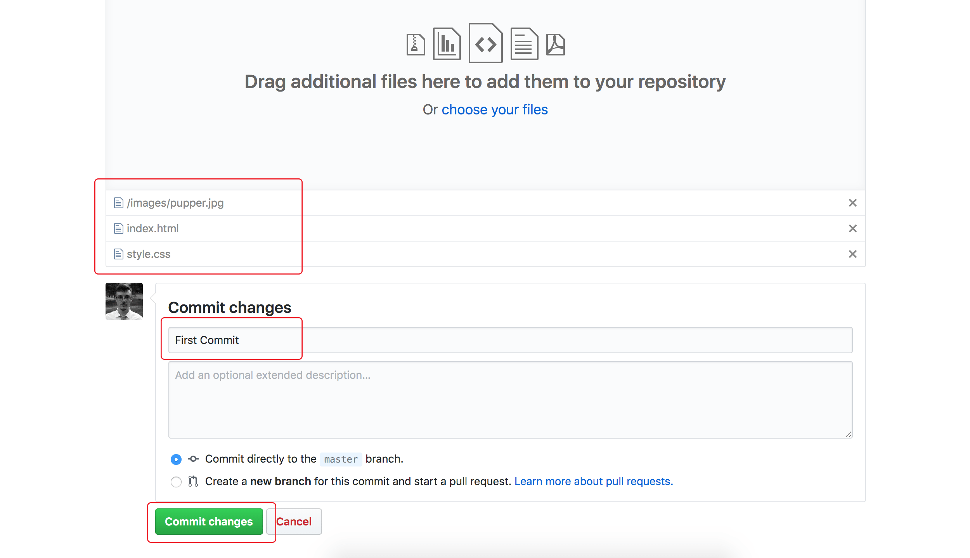The width and height of the screenshot is (970, 558).
Task: Open the choose your files link
Action: point(494,110)
